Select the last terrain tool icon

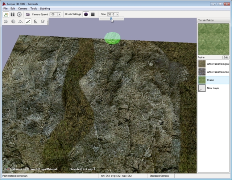pyautogui.click(x=43, y=21)
